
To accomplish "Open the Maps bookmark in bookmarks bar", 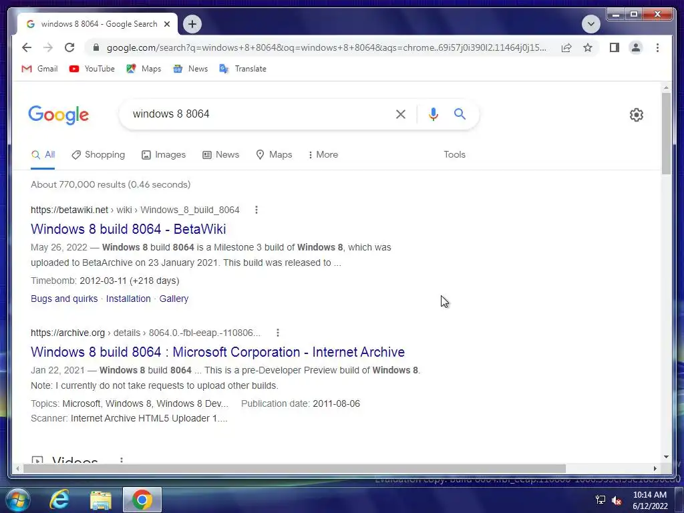I will click(x=144, y=69).
